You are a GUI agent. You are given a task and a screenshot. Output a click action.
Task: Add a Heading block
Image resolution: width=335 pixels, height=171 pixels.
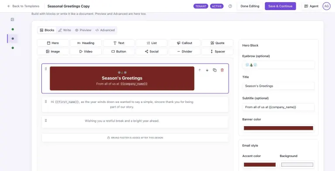pos(85,43)
